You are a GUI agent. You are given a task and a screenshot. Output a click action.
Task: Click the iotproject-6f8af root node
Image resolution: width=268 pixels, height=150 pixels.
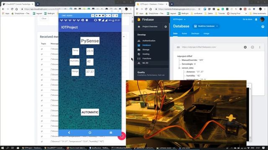[185, 56]
